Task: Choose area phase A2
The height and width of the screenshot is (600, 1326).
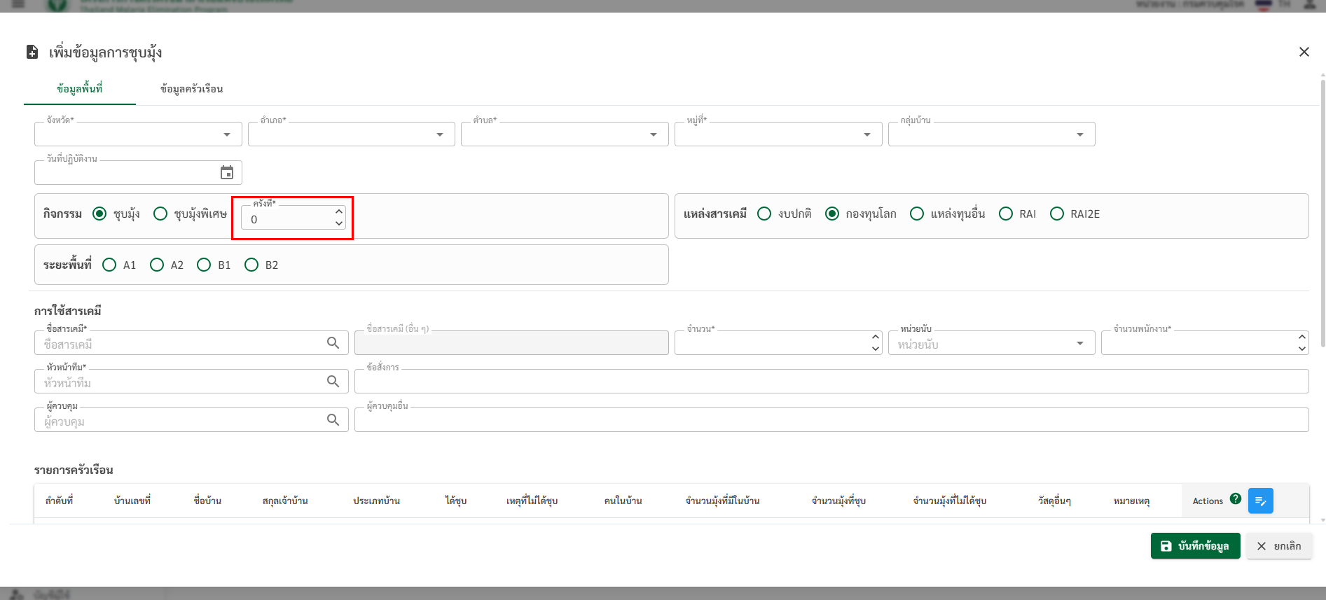Action: pos(157,265)
